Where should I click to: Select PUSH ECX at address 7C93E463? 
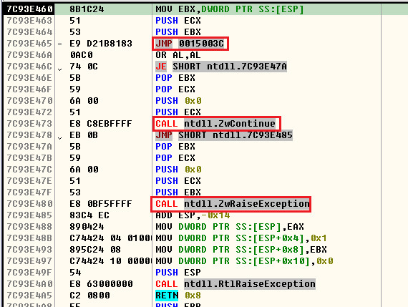point(178,21)
